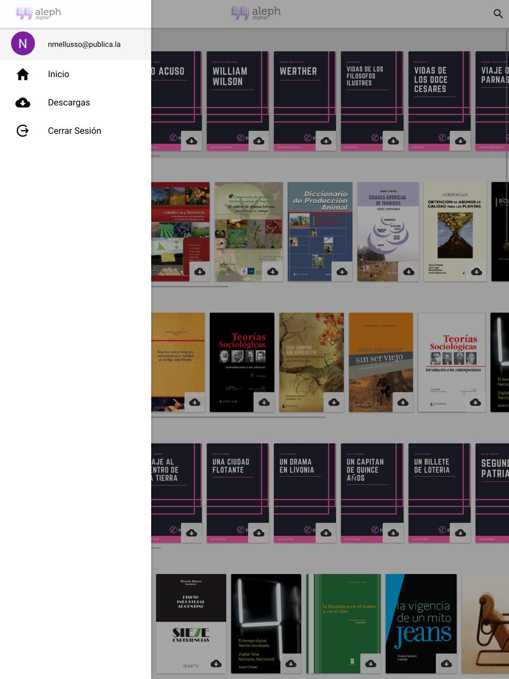
Task: Click the cloud download icon beside Descargas
Action: [x=22, y=103]
